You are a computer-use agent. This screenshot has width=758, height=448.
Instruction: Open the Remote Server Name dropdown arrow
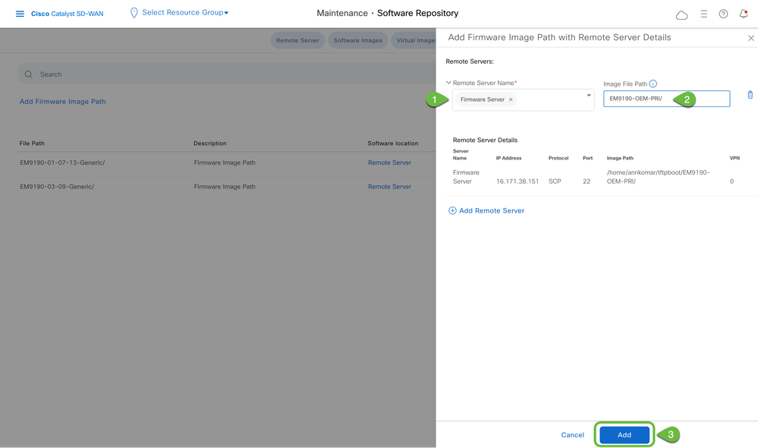tap(588, 96)
